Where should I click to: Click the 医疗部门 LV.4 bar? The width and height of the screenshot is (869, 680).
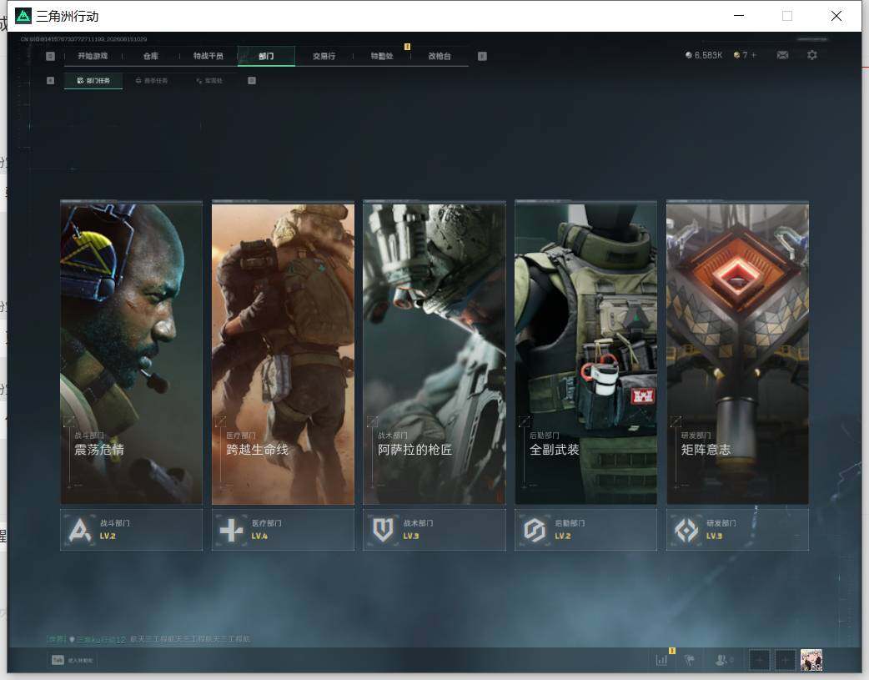[283, 530]
